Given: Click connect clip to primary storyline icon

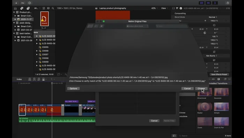Looking at the screenshot, I should [30, 79].
